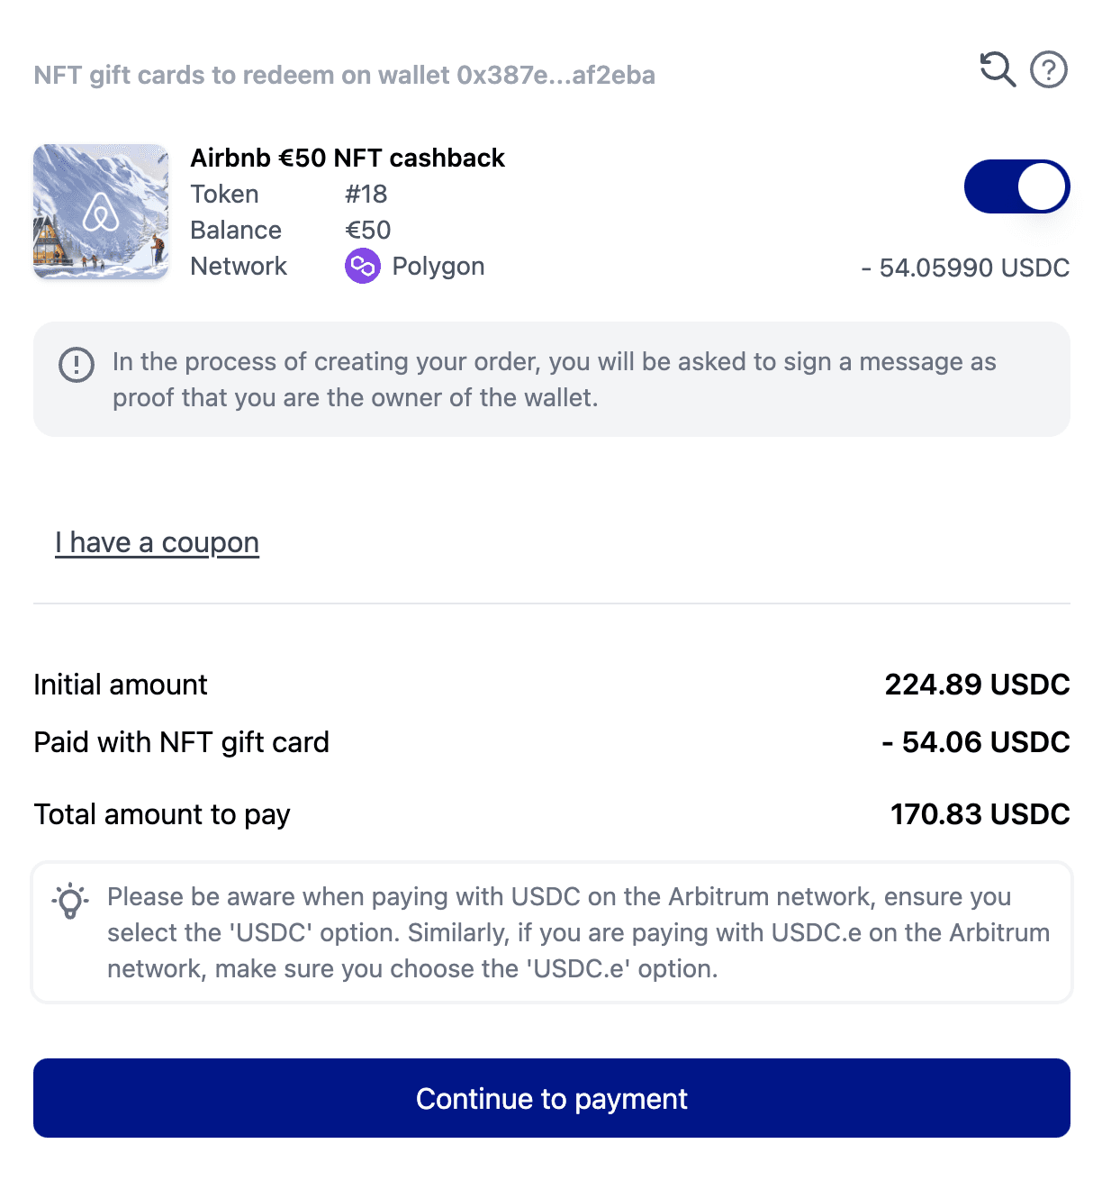Click the Polygon network icon
Viewport: 1102px width, 1189px height.
(x=362, y=267)
